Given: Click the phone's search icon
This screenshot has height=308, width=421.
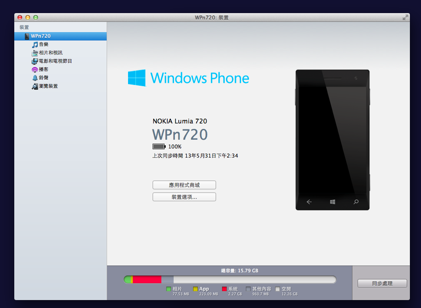Looking at the screenshot, I should click(x=356, y=202).
